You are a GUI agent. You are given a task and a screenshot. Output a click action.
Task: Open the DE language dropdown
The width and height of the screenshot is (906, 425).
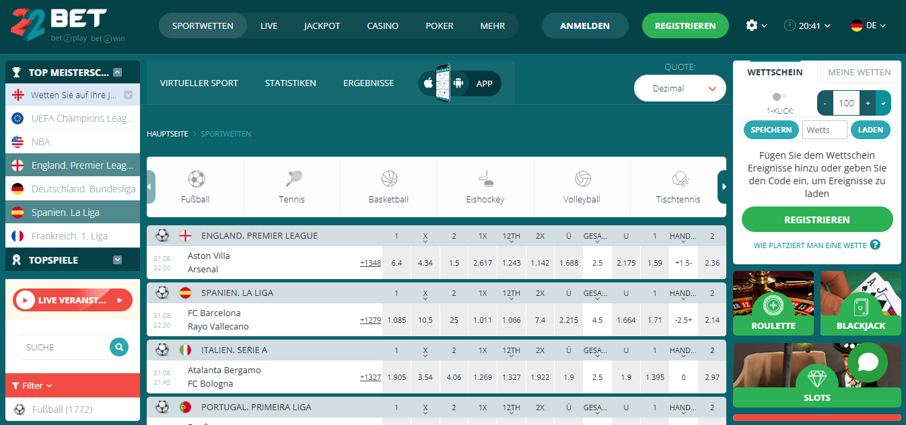pos(868,26)
